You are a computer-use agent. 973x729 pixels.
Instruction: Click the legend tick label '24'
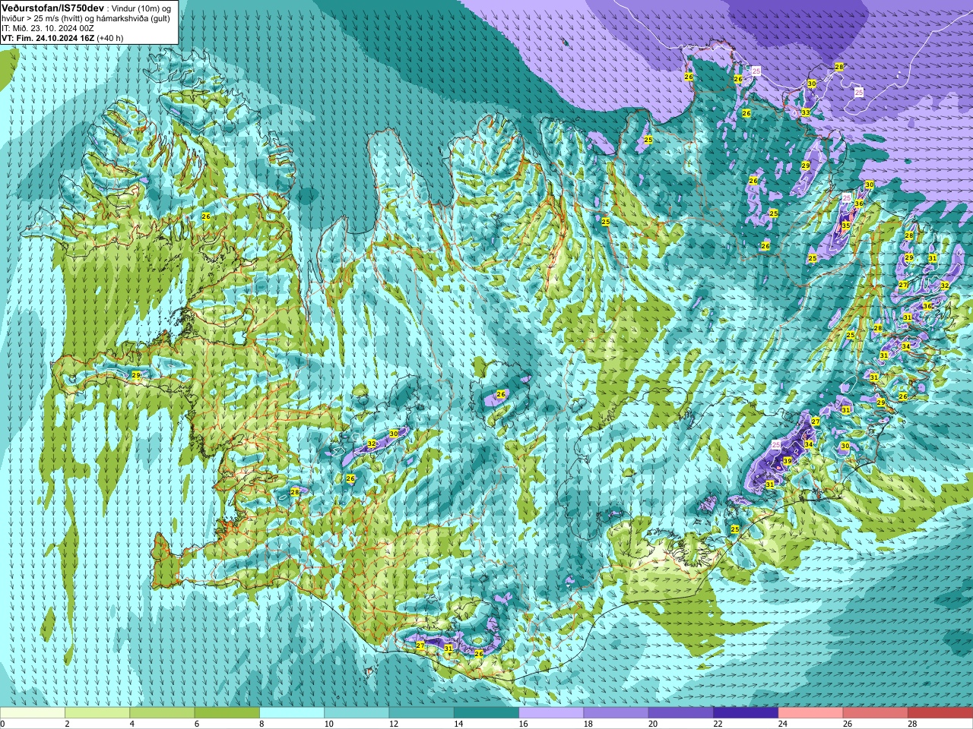782,724
